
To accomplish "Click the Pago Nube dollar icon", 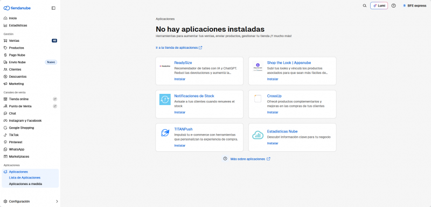I will click(5, 55).
